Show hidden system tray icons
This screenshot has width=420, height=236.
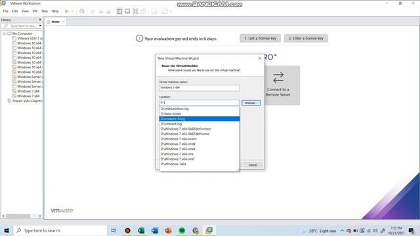click(x=342, y=231)
